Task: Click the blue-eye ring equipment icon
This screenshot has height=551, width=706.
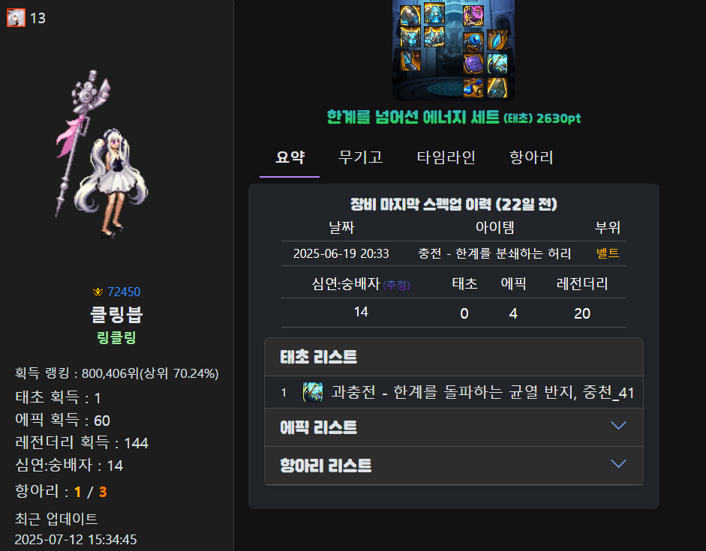Action: (x=473, y=43)
